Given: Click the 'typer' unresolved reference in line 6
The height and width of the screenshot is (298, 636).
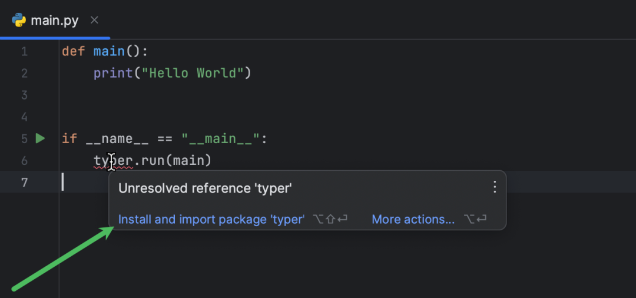Looking at the screenshot, I should [x=113, y=161].
